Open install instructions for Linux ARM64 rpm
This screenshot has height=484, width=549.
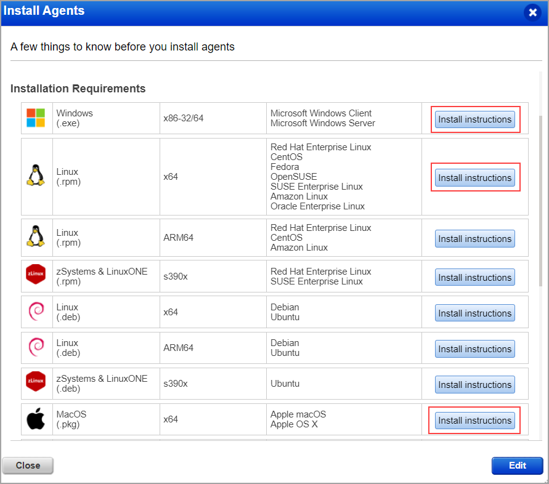point(474,238)
